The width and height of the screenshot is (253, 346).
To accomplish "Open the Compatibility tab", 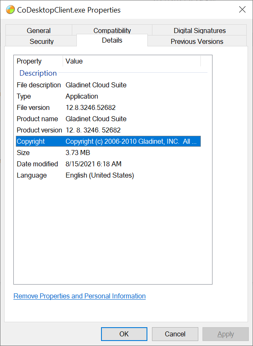I will (x=111, y=31).
